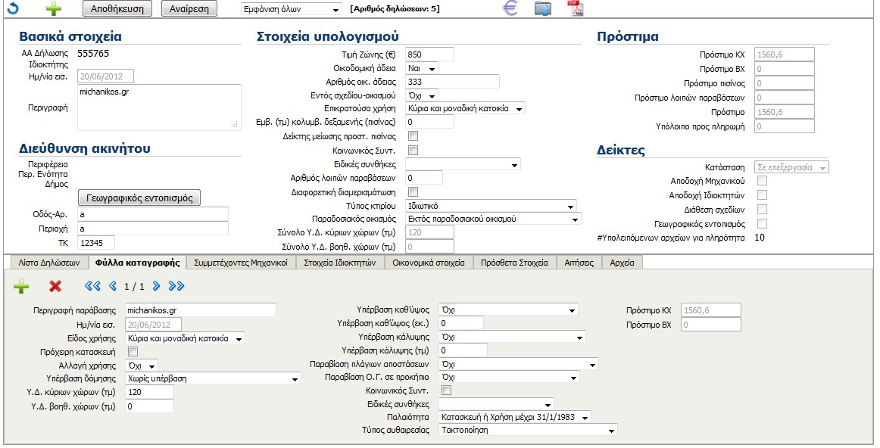The height and width of the screenshot is (448, 880).
Task: Delete record sheet with red X icon
Action: [55, 287]
